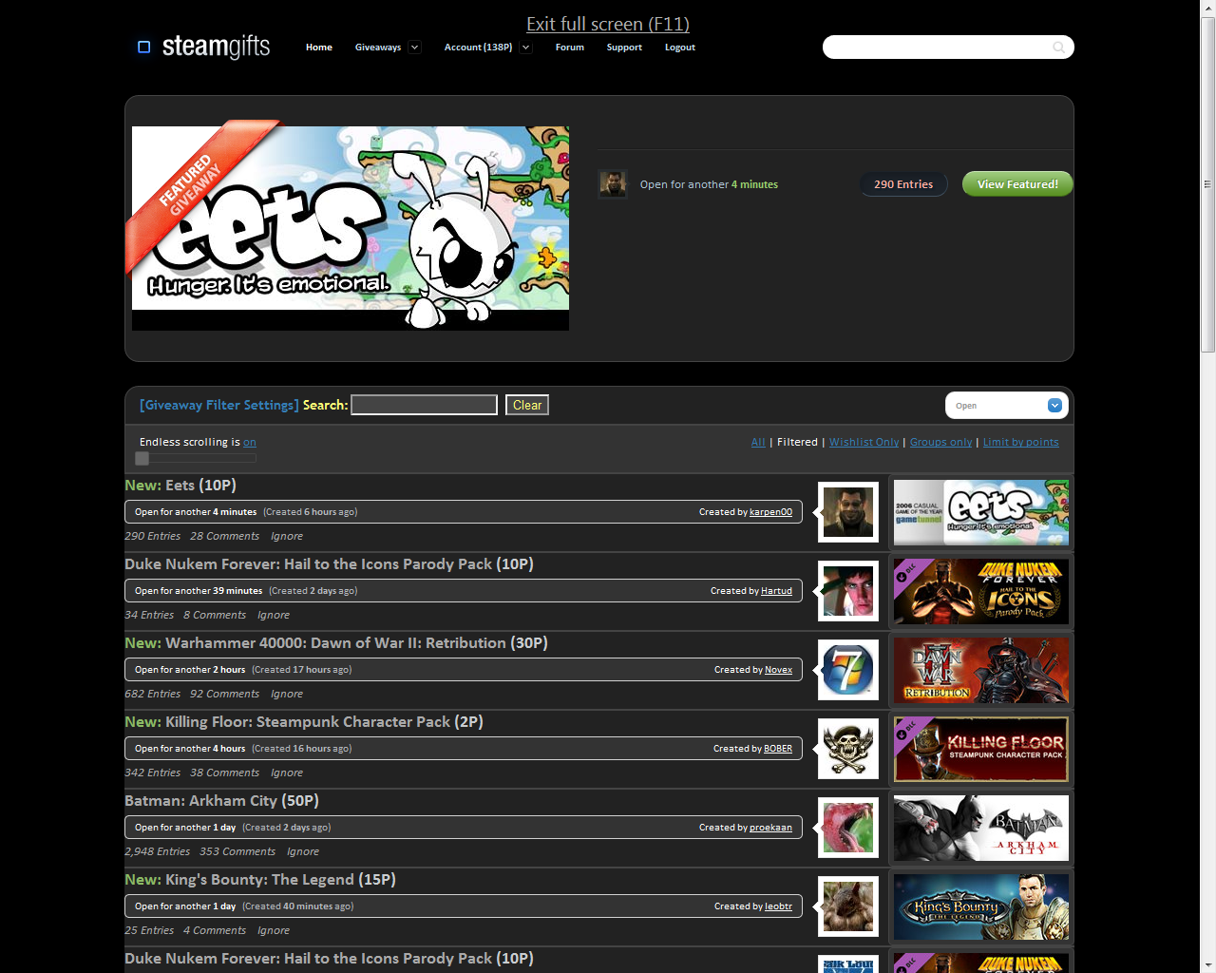Open creator proekaan profile link
The image size is (1216, 973).
click(770, 828)
